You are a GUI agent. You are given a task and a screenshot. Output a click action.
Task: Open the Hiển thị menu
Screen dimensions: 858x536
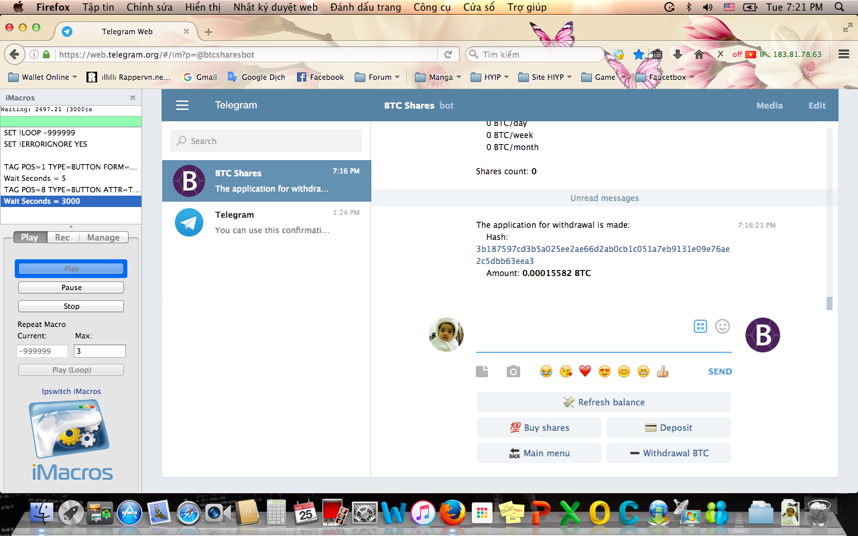click(203, 7)
